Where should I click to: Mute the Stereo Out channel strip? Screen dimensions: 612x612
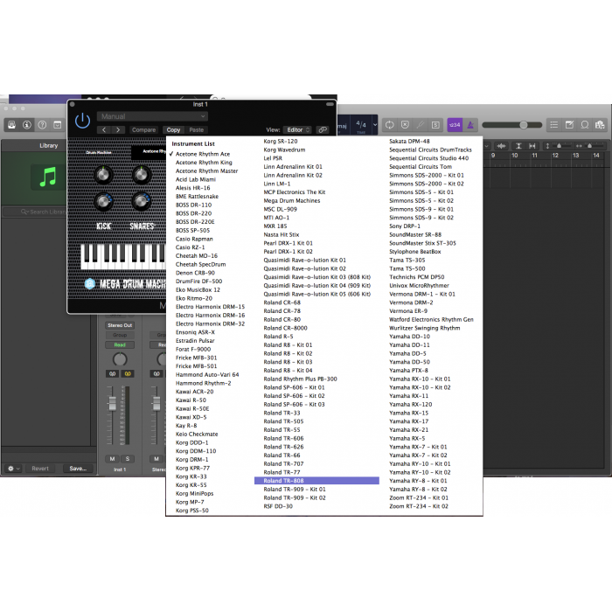tap(156, 459)
